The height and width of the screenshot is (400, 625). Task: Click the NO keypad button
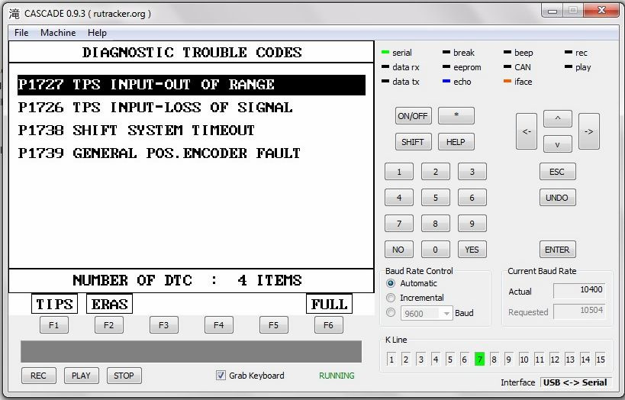coord(399,250)
